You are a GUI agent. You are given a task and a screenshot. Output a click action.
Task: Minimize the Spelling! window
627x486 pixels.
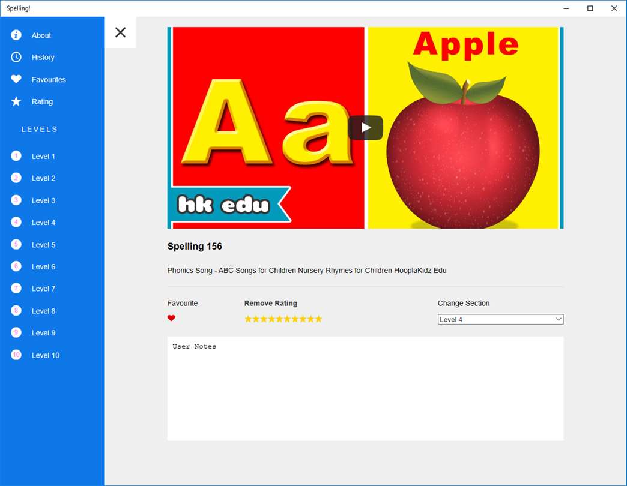coord(566,8)
